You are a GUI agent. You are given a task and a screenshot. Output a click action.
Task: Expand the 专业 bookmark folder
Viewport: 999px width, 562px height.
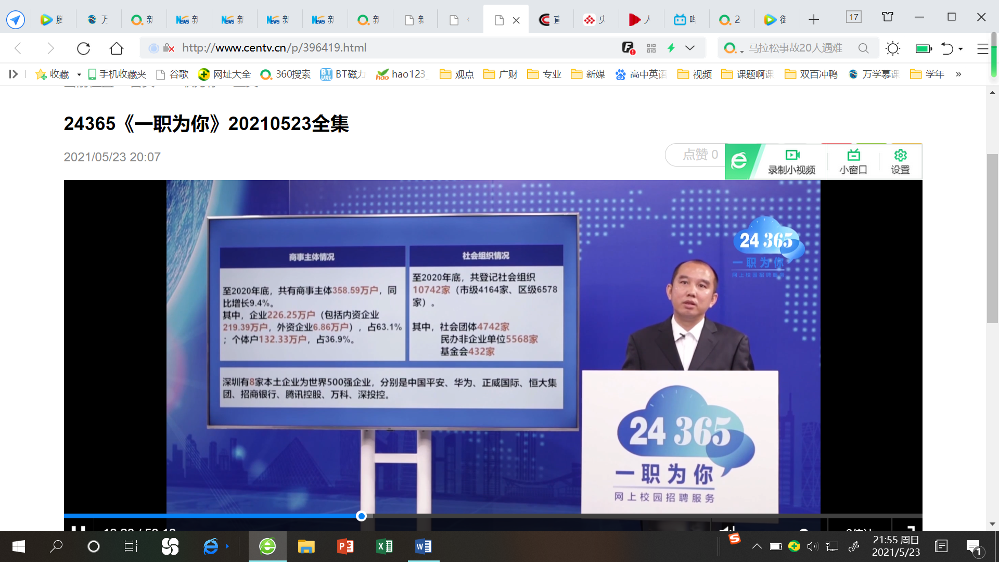coord(544,74)
